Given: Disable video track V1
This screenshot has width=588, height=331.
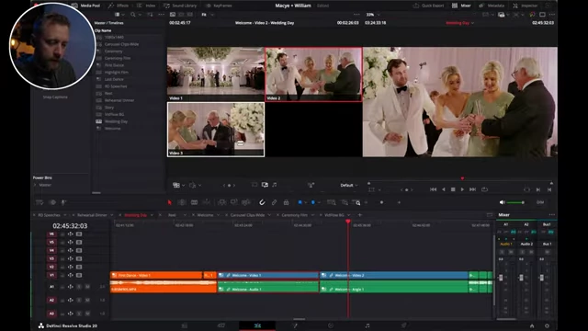Looking at the screenshot, I should click(79, 275).
